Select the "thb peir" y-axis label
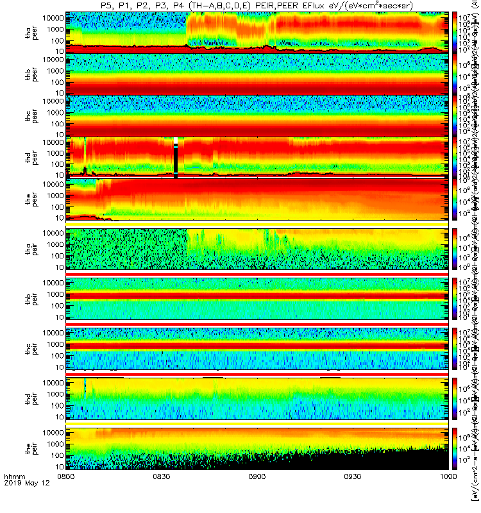 point(31,299)
